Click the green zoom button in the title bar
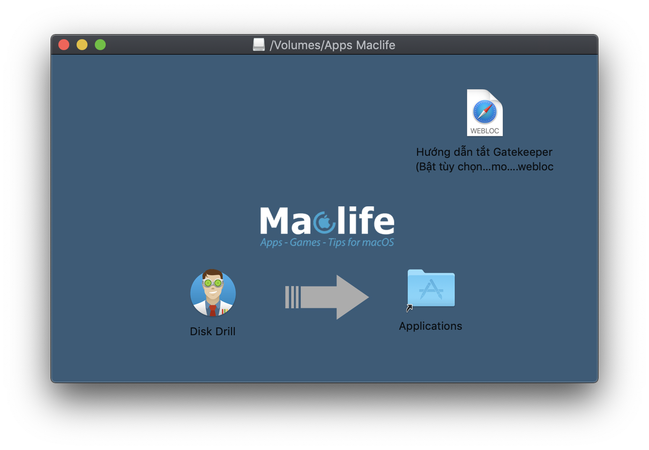This screenshot has height=450, width=649. tap(100, 44)
